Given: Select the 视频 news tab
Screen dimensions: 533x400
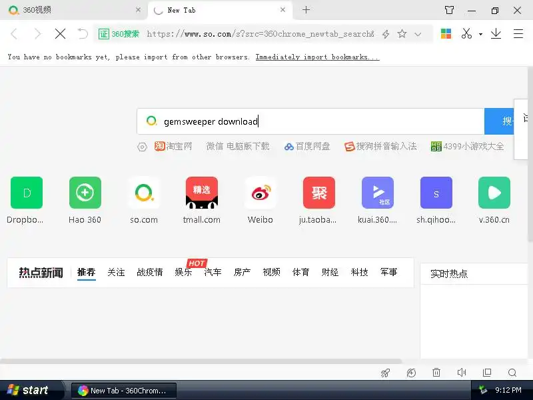Looking at the screenshot, I should pos(271,272).
